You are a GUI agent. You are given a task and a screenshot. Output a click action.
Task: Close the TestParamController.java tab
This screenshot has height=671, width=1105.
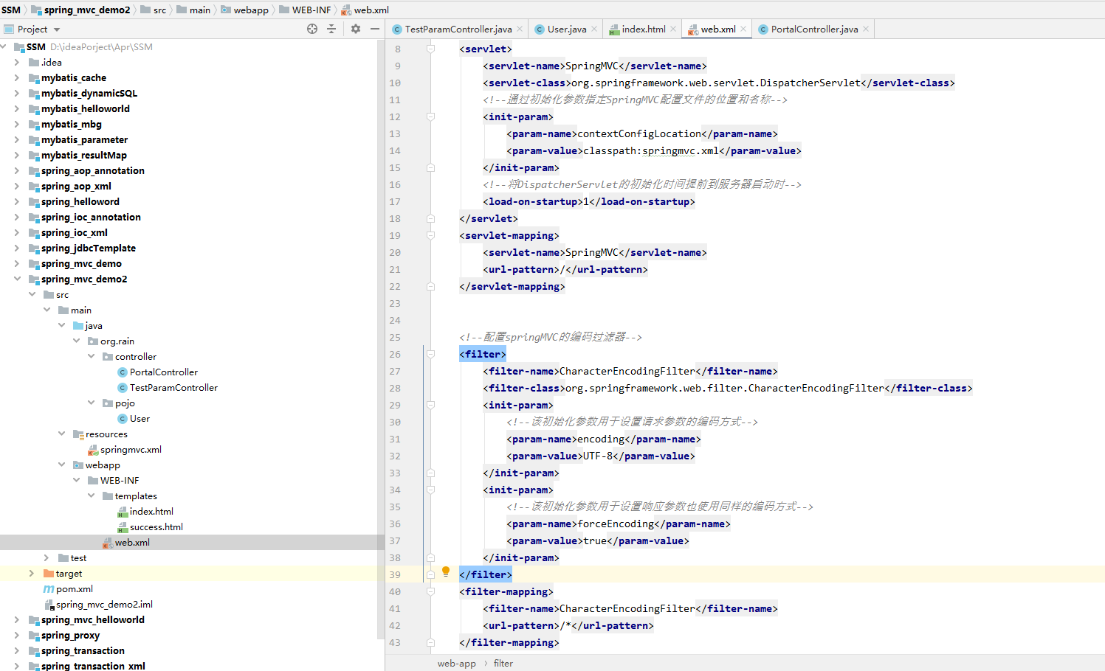tap(520, 29)
